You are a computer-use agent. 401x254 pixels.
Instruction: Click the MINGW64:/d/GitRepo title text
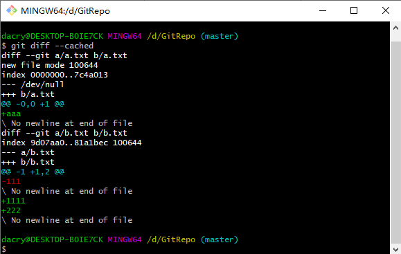click(66, 11)
